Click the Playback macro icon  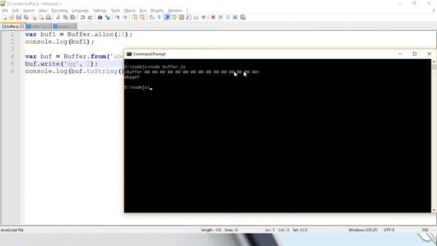tap(227, 17)
